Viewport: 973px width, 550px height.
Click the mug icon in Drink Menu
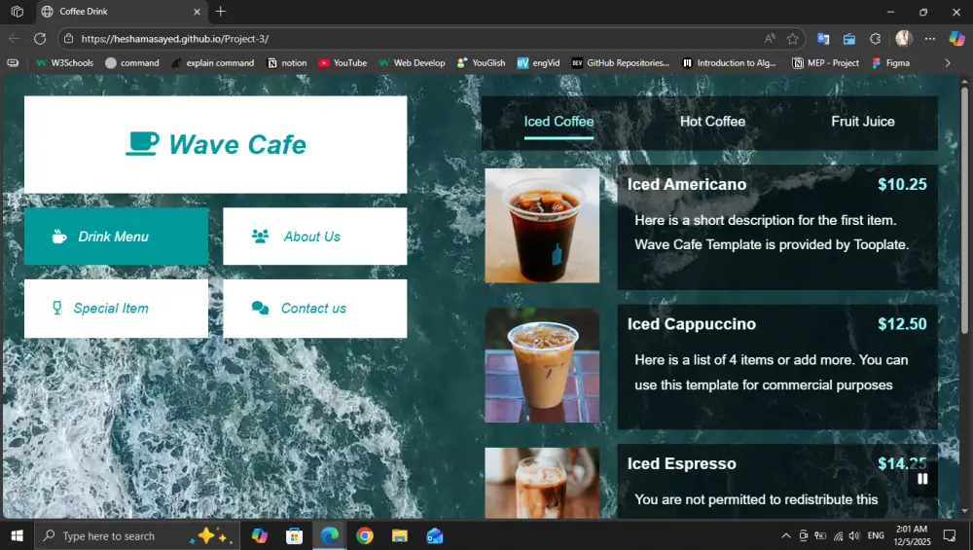tap(59, 237)
